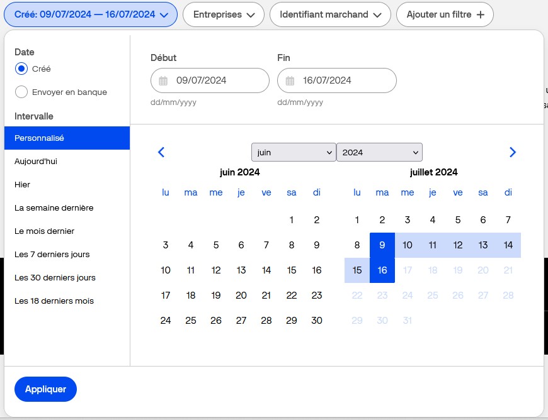Image resolution: width=548 pixels, height=420 pixels.
Task: Choose Aujourd'hui interval option
Action: [x=36, y=162]
